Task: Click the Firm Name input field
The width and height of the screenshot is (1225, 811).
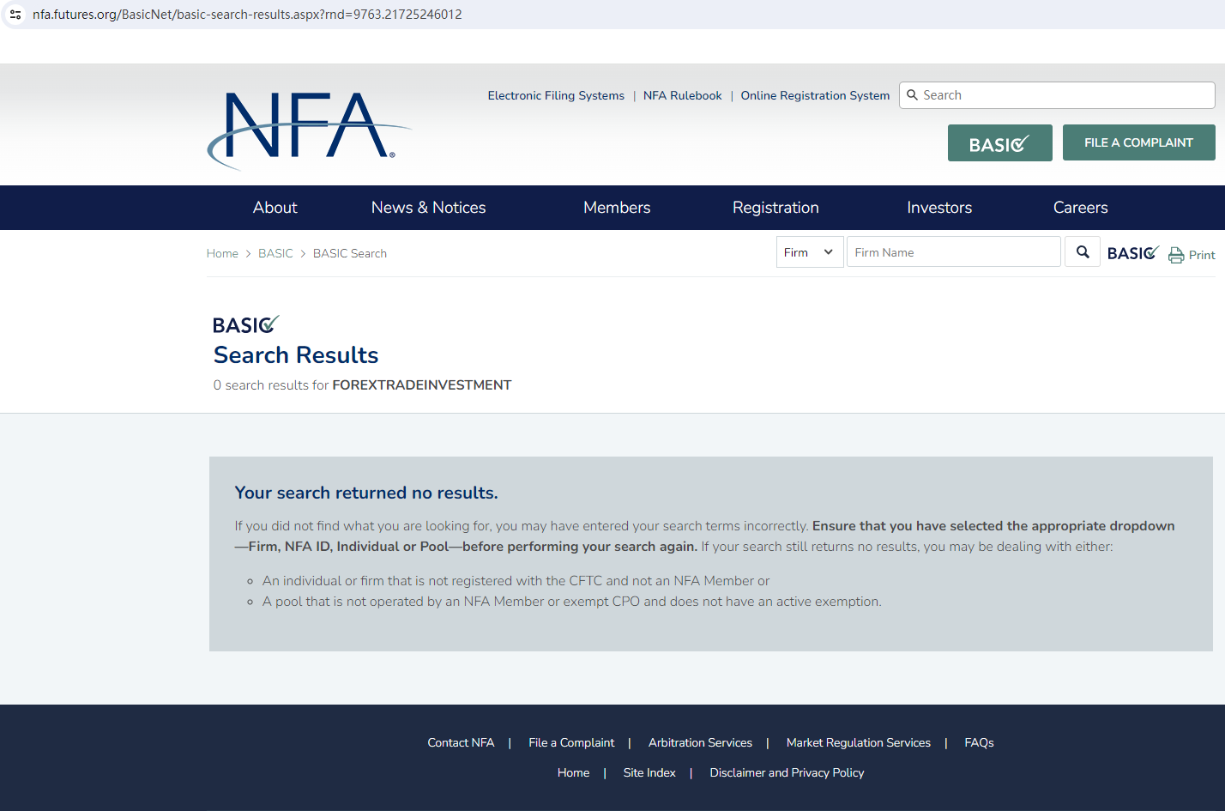Action: [953, 252]
